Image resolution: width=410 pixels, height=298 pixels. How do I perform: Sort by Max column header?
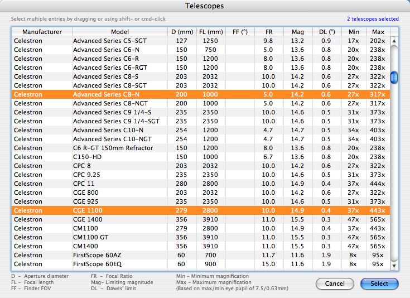tap(378, 32)
